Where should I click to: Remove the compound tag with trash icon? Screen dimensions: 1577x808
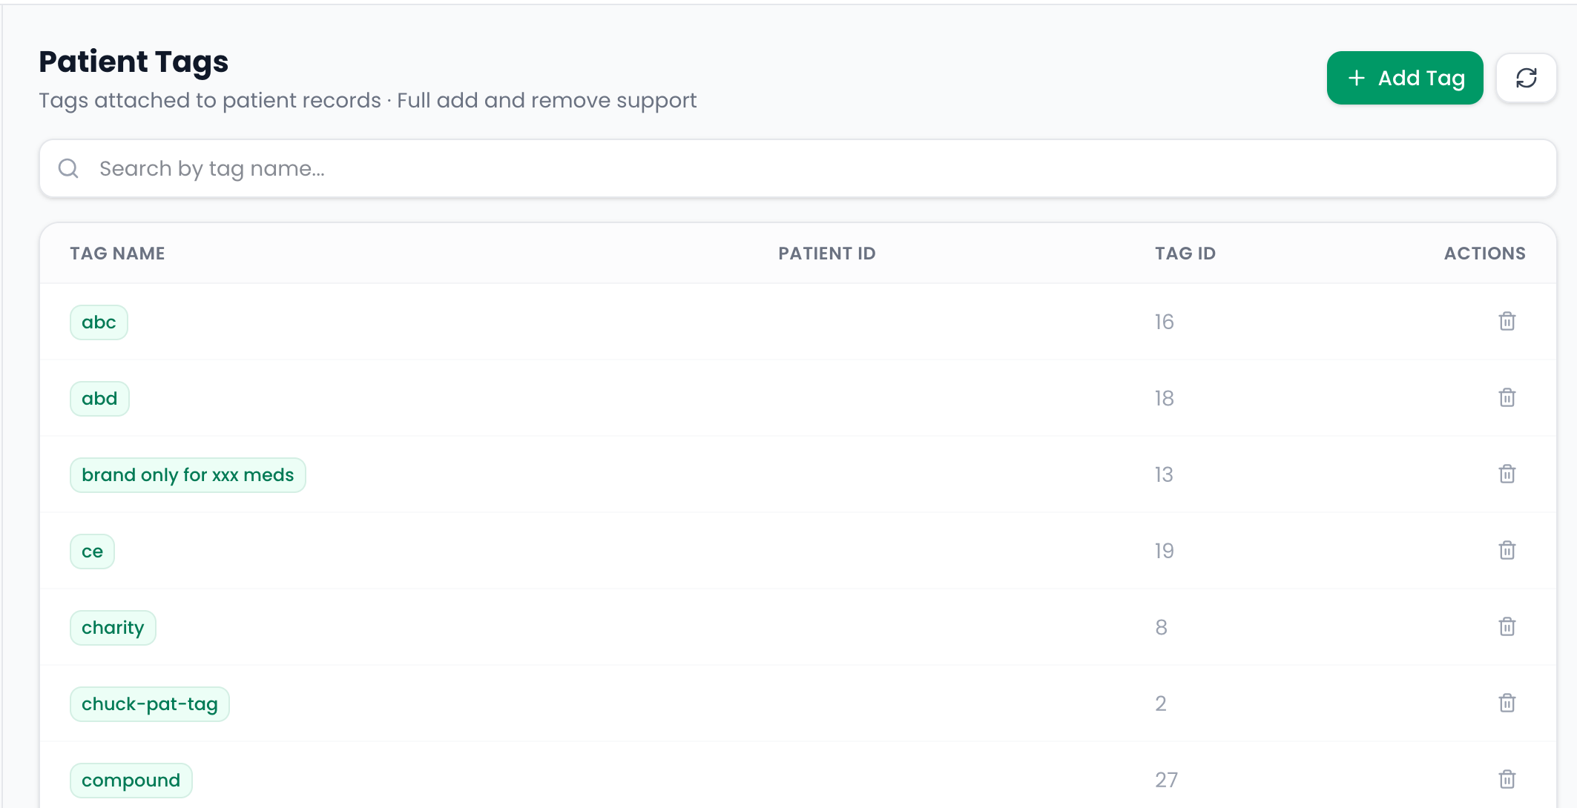(x=1507, y=780)
